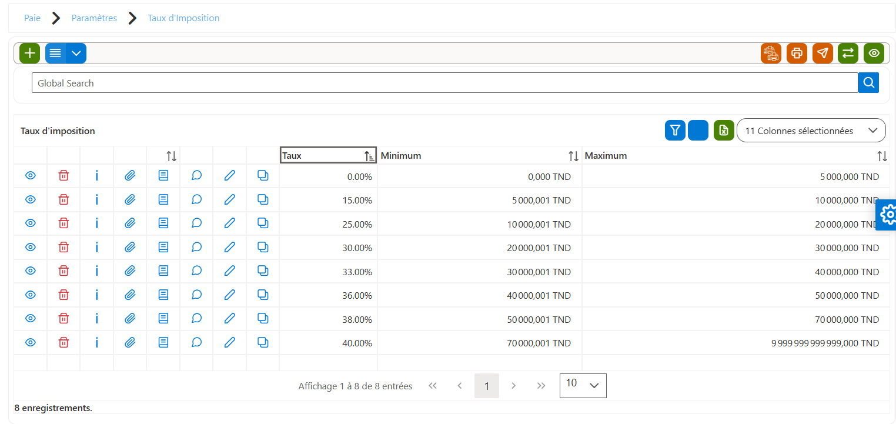Open the blue list view button

click(55, 53)
